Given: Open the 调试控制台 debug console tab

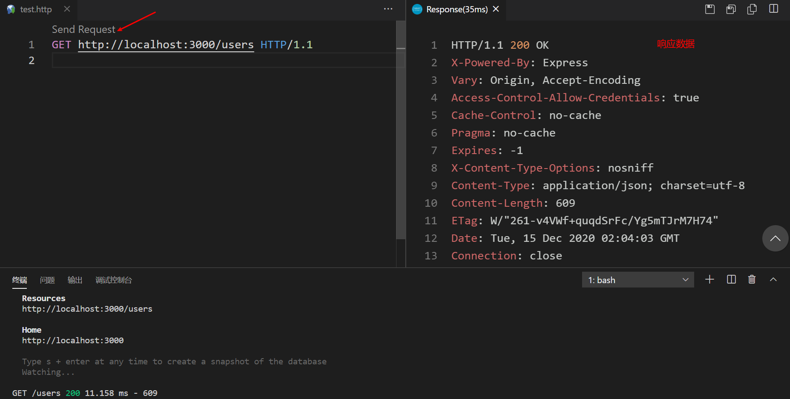Looking at the screenshot, I should click(x=113, y=280).
